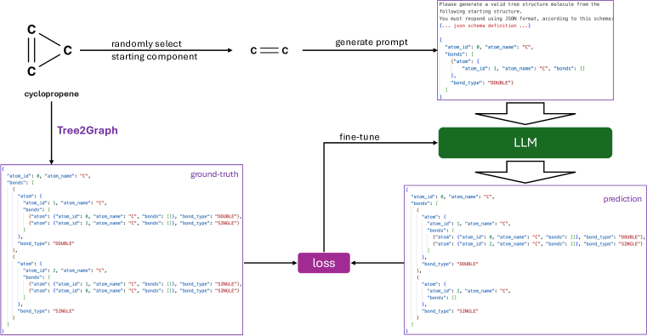Image resolution: width=647 pixels, height=336 pixels.
Task: Click the arrowhead pointing into loss from right
Action: (x=354, y=263)
